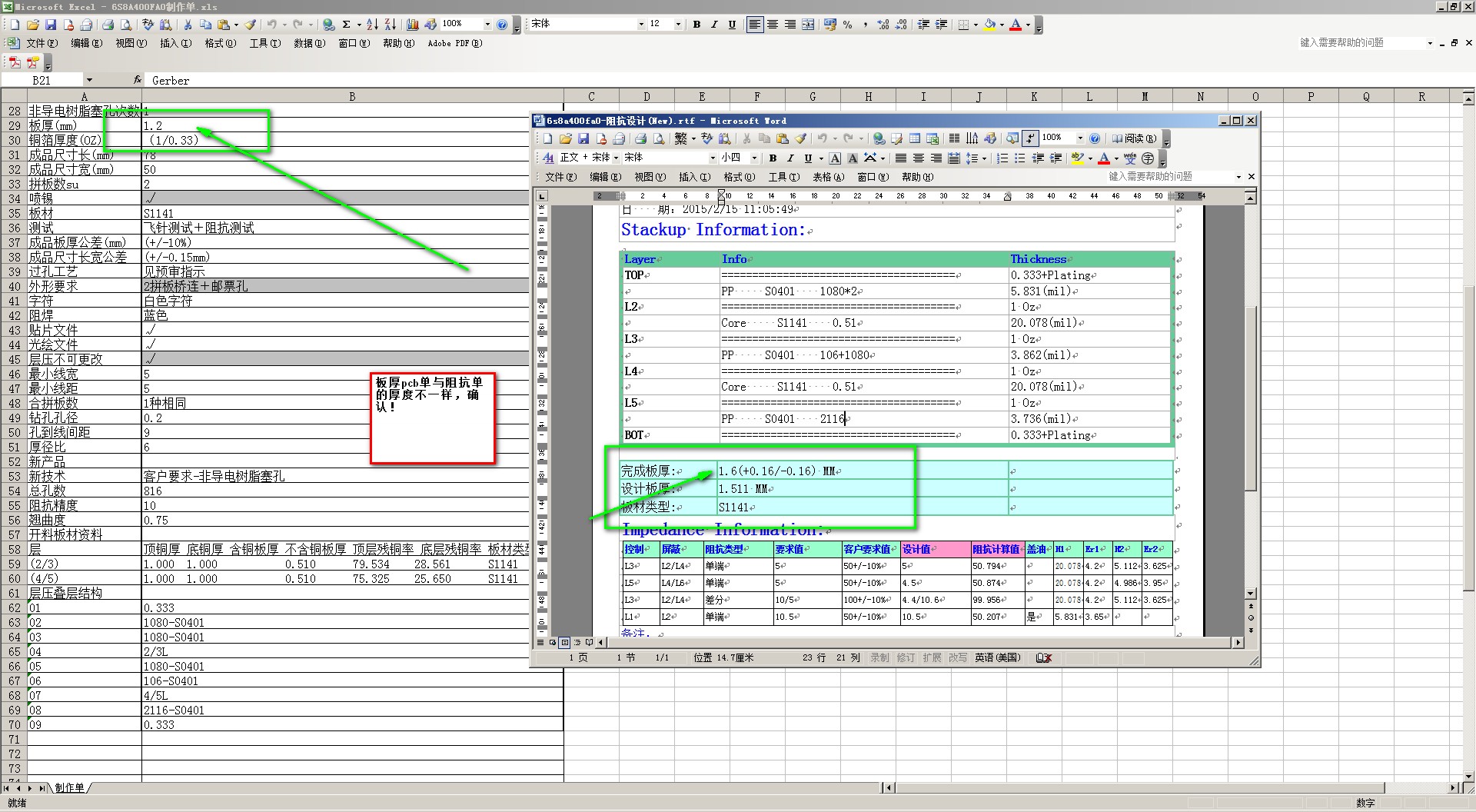Screen dimensions: 1476x812
Task: Click Word's 修订 track changes status indicator
Action: pyautogui.click(x=906, y=658)
